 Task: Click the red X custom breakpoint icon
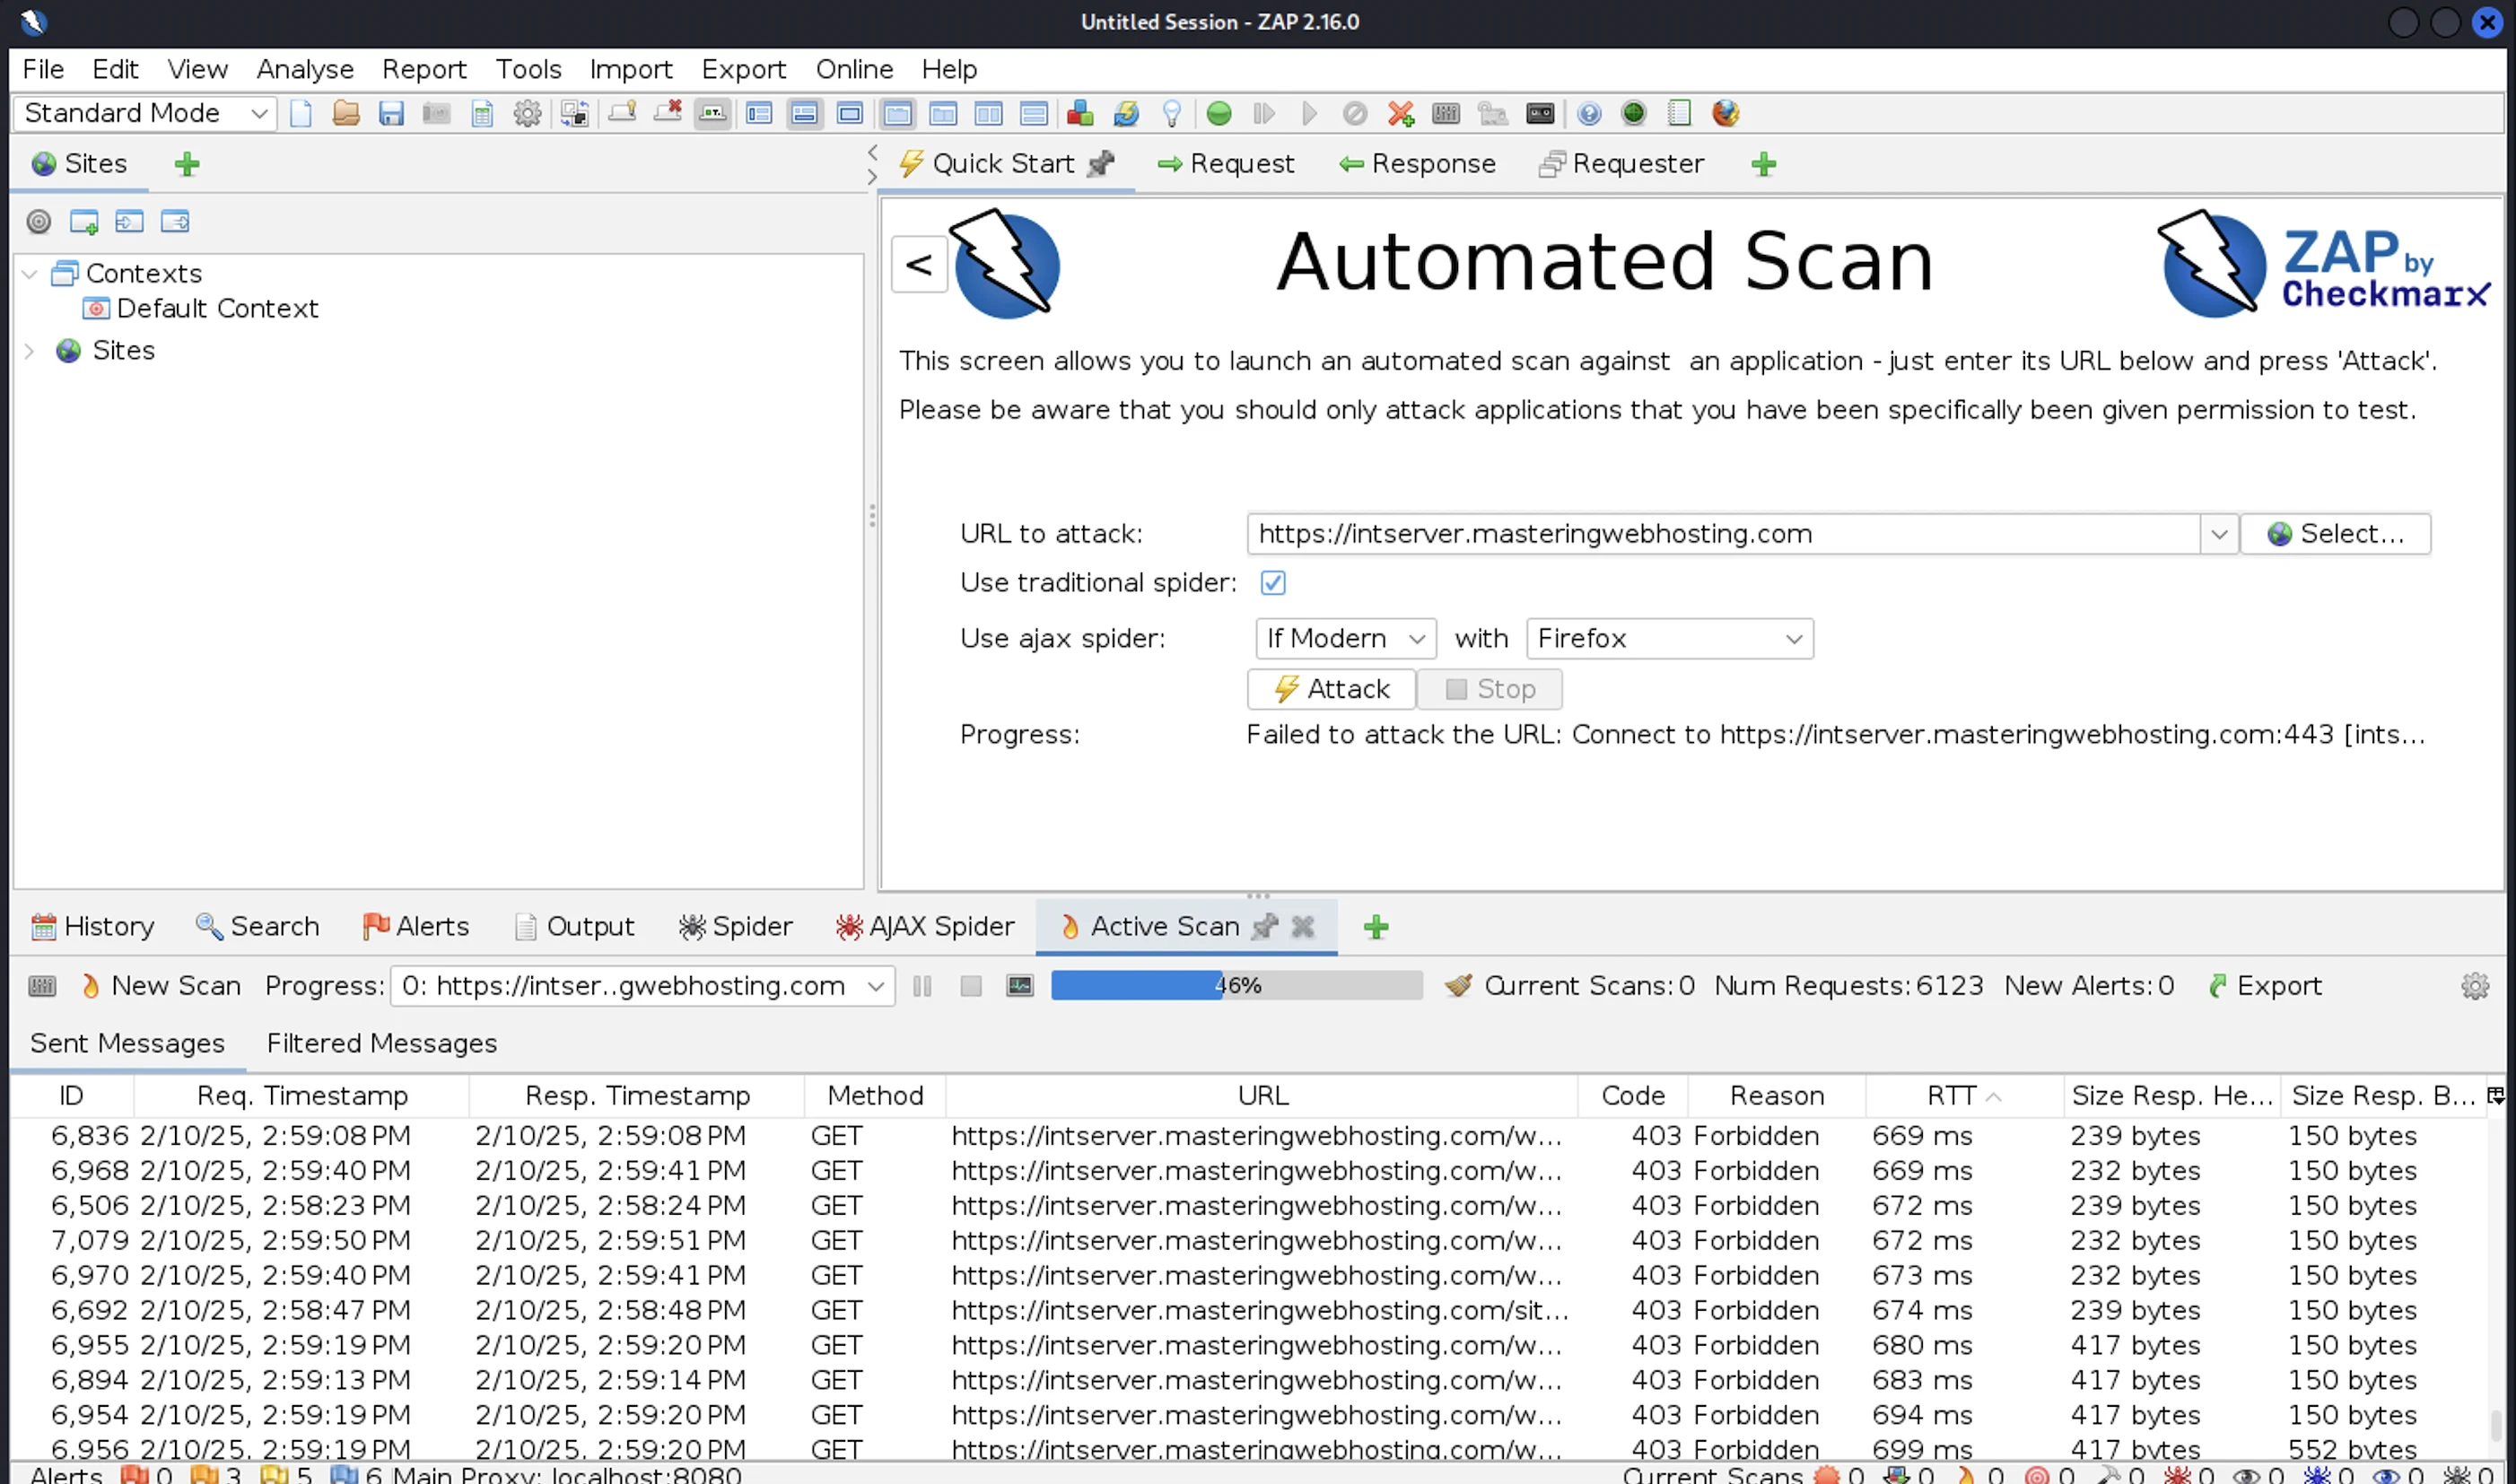click(1400, 113)
